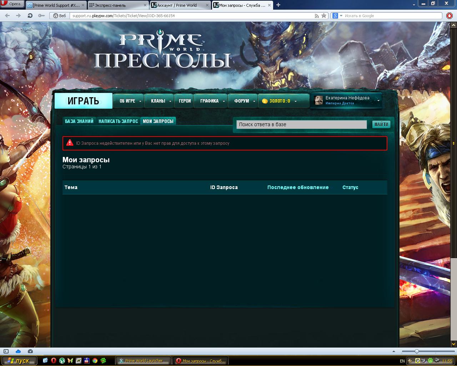Open the КЛАНЫ menu

[x=158, y=101]
